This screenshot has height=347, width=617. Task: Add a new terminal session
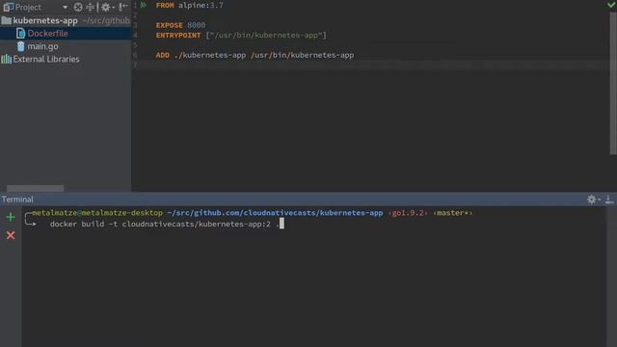pos(11,217)
